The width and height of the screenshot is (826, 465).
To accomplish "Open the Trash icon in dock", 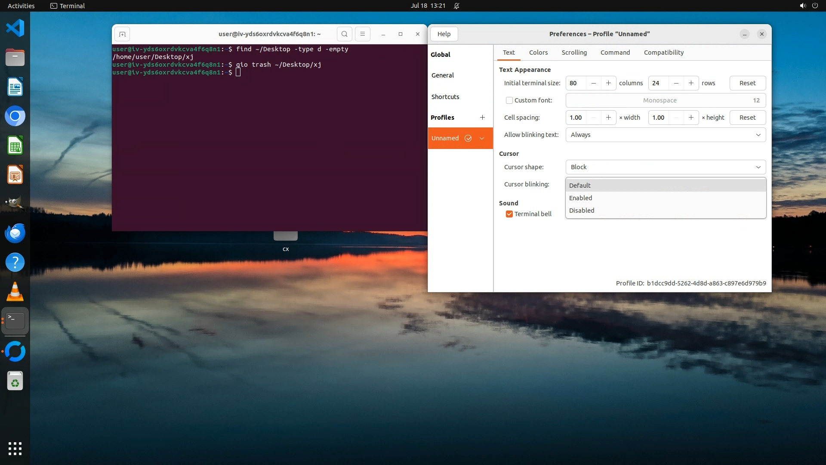I will point(15,381).
